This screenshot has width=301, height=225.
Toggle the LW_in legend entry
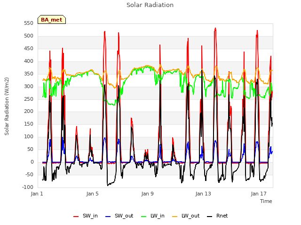(153, 216)
